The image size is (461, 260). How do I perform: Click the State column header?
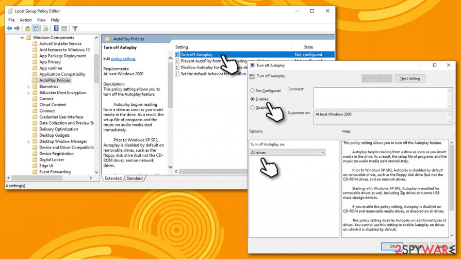[x=308, y=47]
